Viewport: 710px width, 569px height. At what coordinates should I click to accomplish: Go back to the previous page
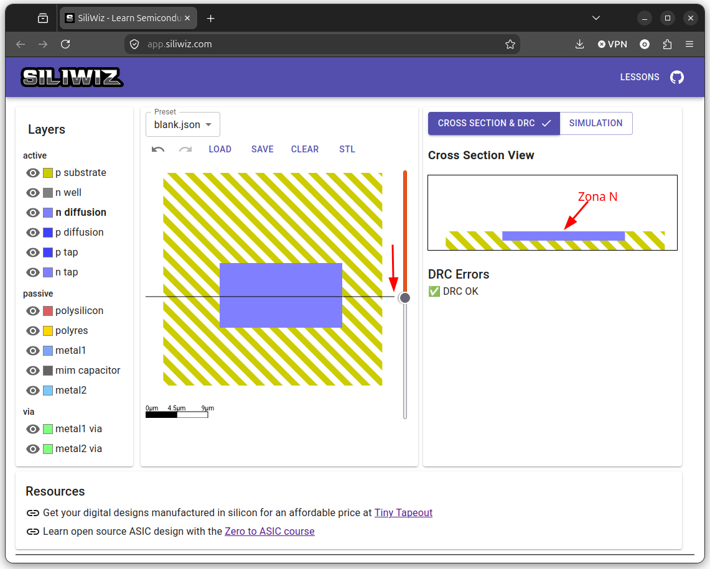[21, 44]
